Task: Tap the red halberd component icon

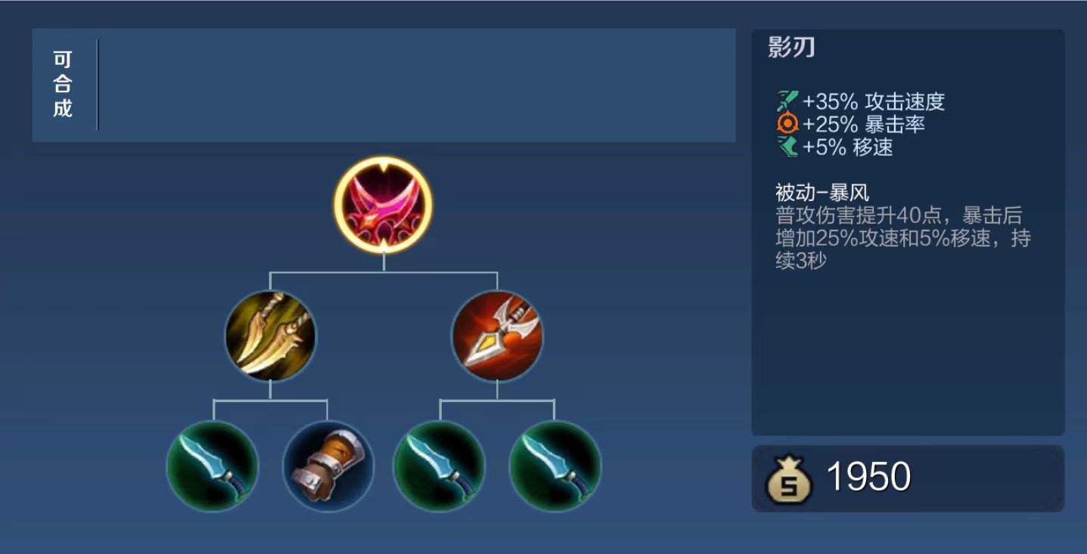Action: (x=497, y=336)
